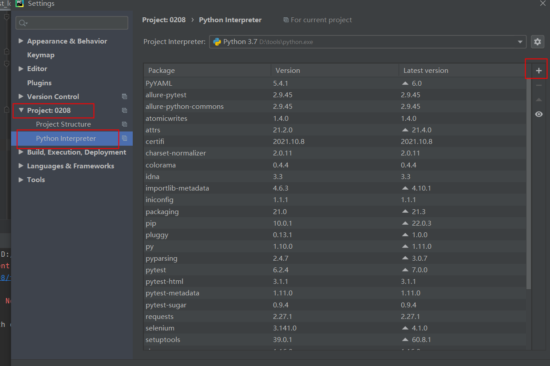Toggle the show early releases eye icon
Screen dimensions: 550x366
tap(538, 114)
